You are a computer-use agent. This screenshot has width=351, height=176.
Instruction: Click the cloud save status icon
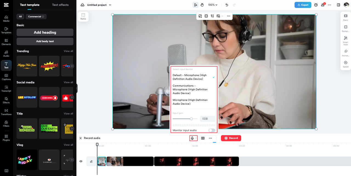(83, 5)
